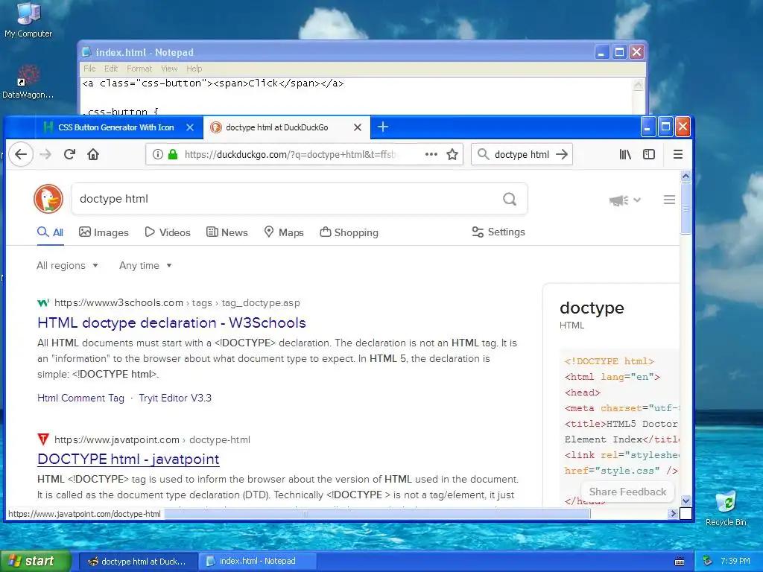Click the 7:39 PM taskbar clock
The height and width of the screenshot is (572, 763).
pos(735,562)
